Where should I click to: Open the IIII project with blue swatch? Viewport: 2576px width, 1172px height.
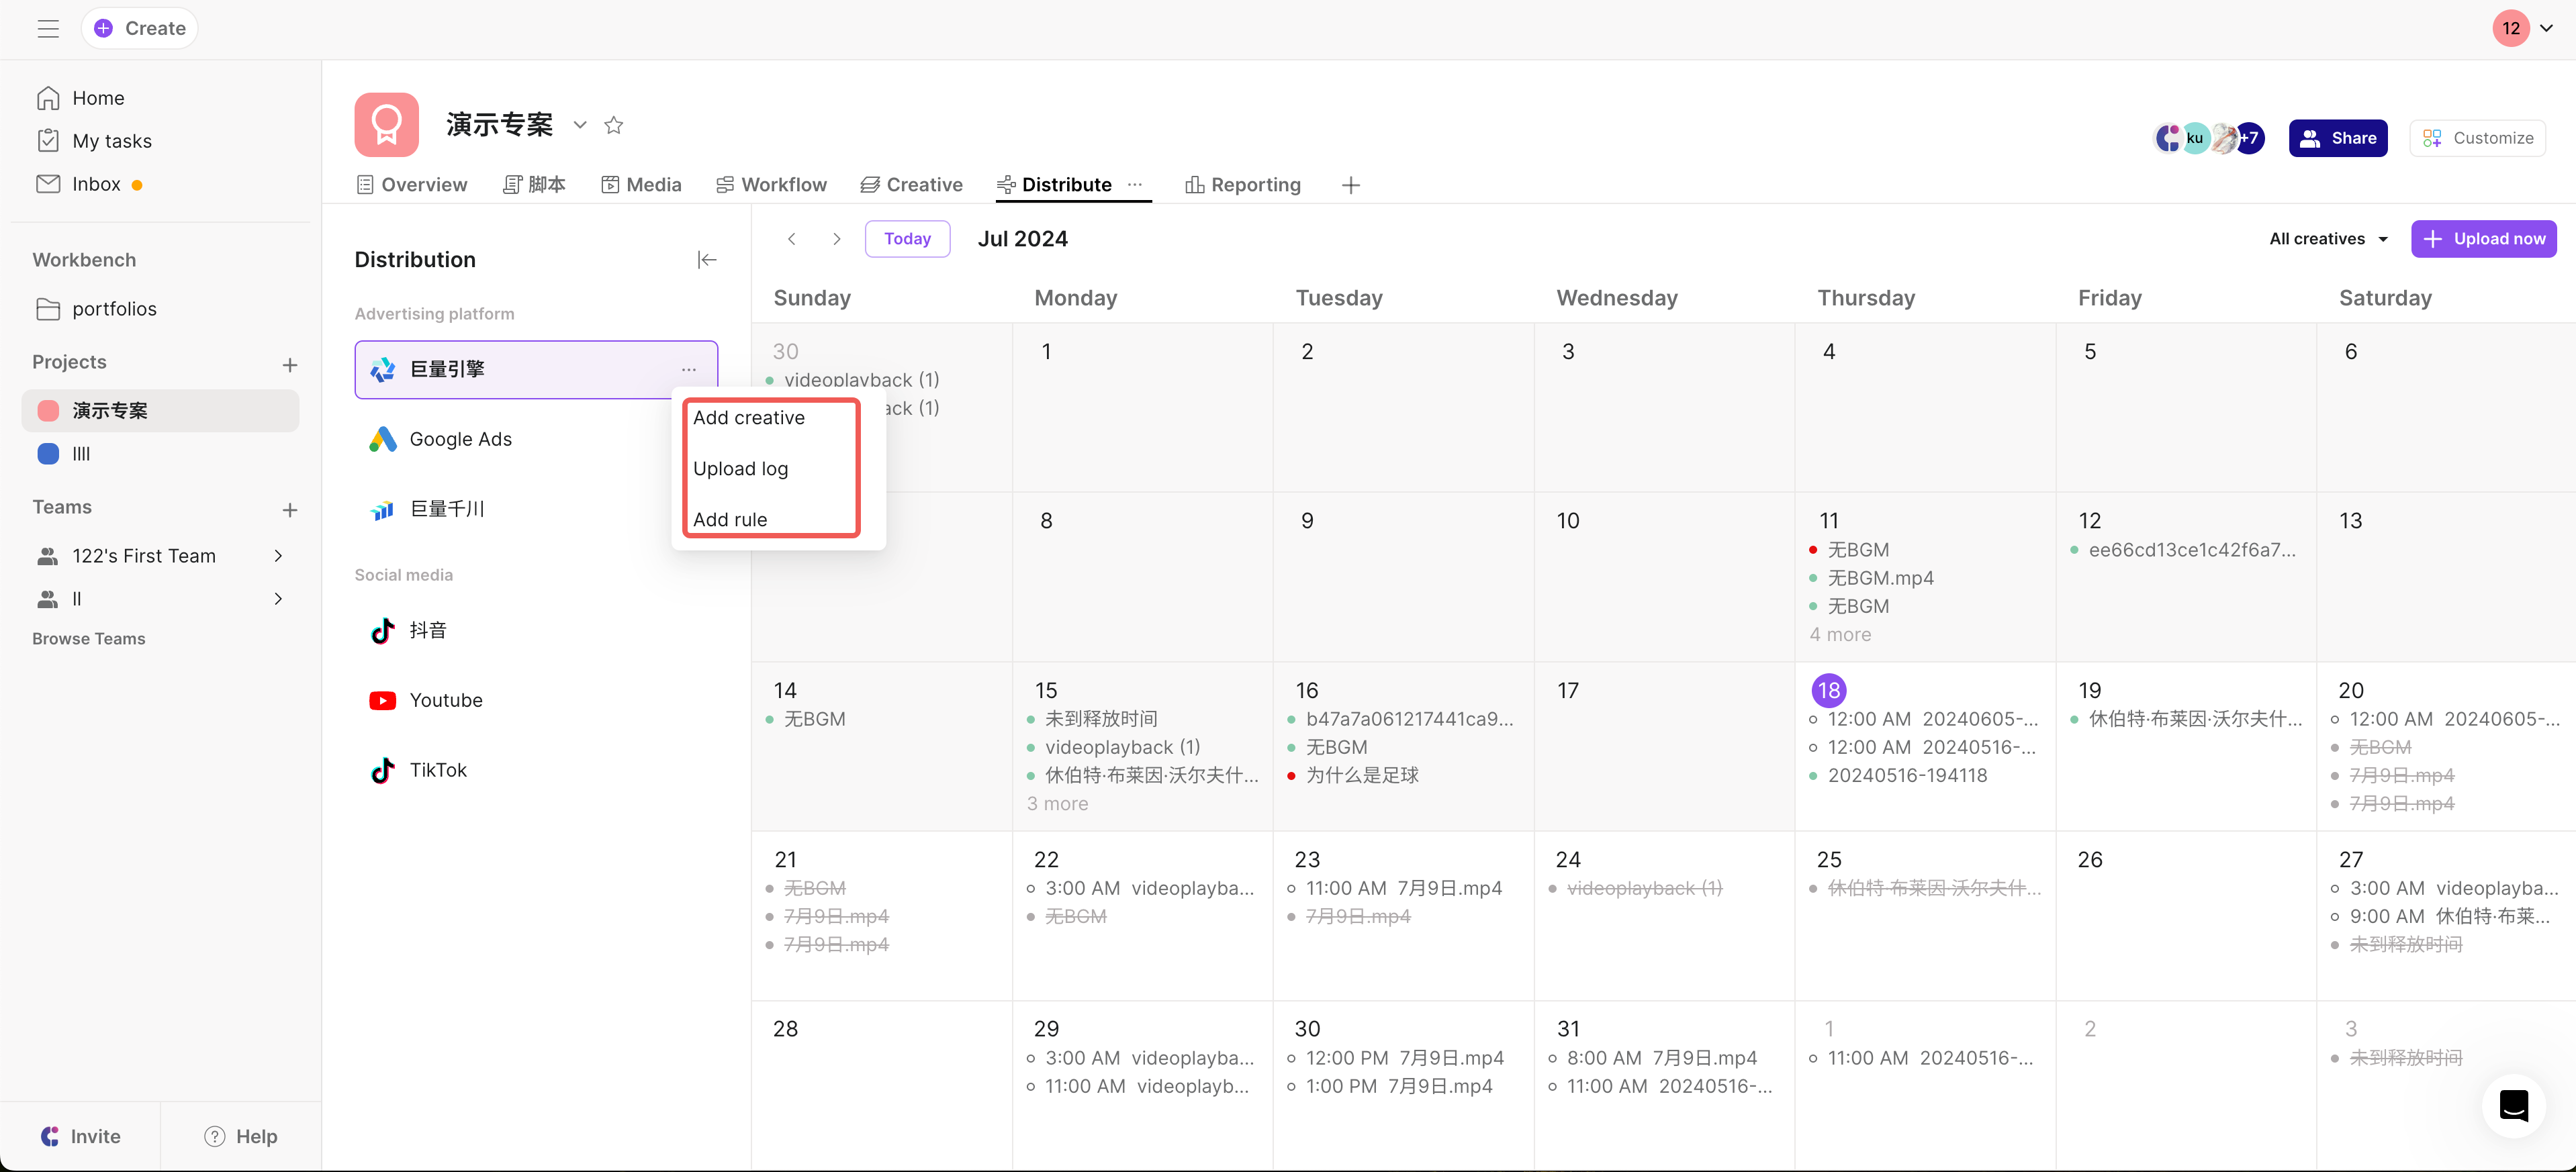81,454
